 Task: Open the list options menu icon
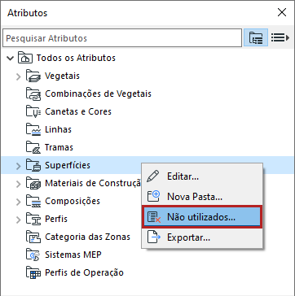280,37
